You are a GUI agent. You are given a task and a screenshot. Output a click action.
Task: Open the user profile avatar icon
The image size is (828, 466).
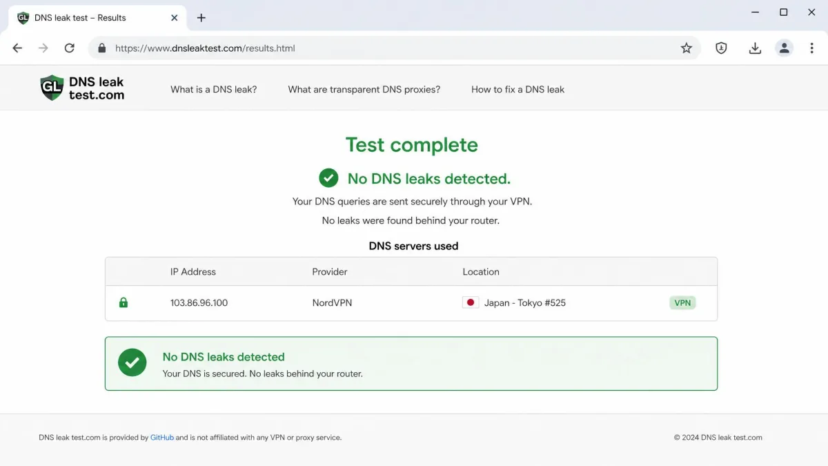784,48
